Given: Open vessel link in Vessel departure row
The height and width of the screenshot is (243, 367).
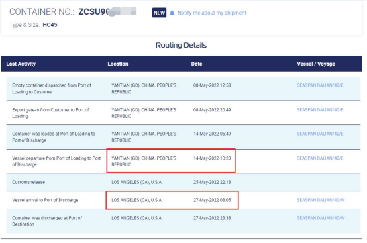Looking at the screenshot, I should [320, 158].
